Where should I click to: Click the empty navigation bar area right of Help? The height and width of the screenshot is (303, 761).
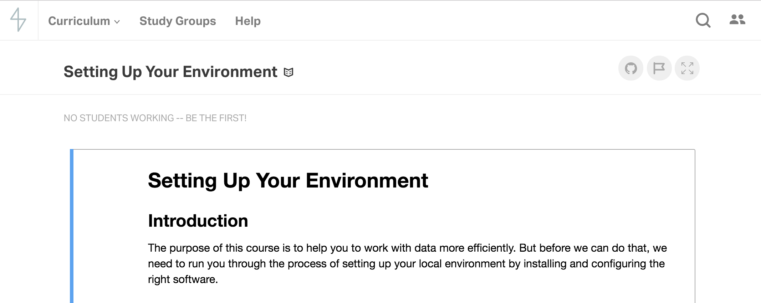click(x=464, y=21)
